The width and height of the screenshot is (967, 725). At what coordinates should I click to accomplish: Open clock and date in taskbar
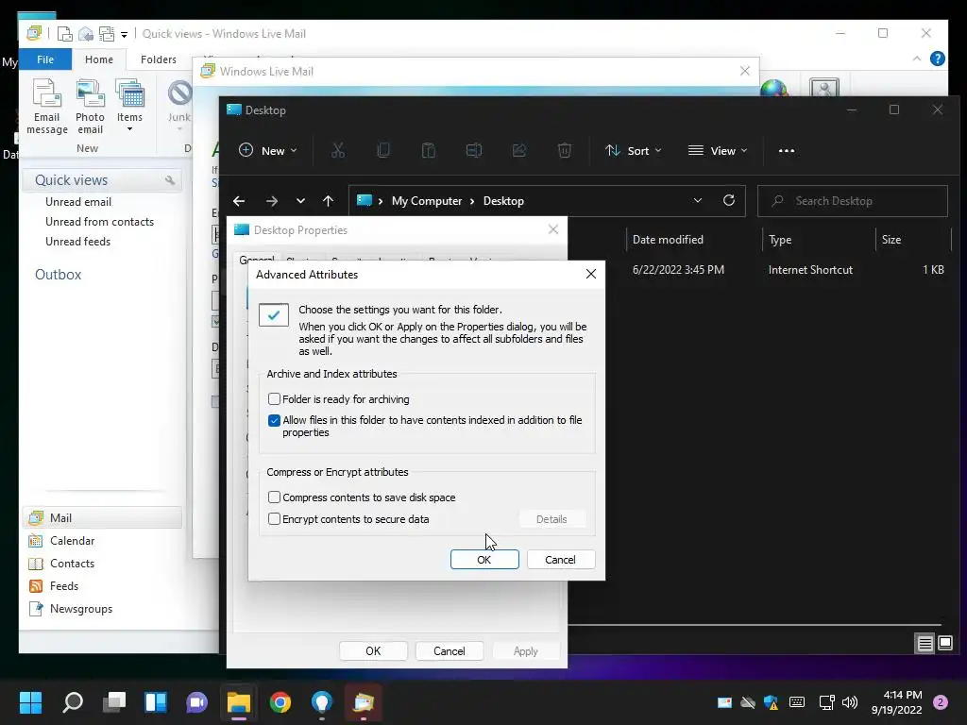(897, 702)
